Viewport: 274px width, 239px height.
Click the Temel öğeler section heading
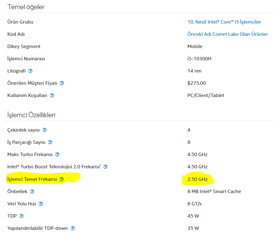tap(26, 7)
